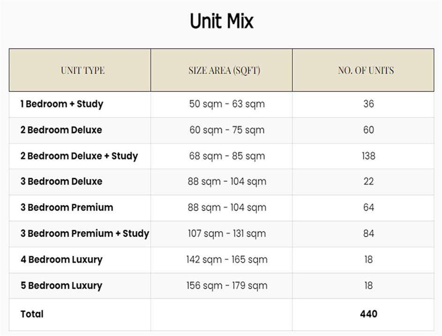Click the 440 total units value
The width and height of the screenshot is (442, 336).
(x=368, y=314)
